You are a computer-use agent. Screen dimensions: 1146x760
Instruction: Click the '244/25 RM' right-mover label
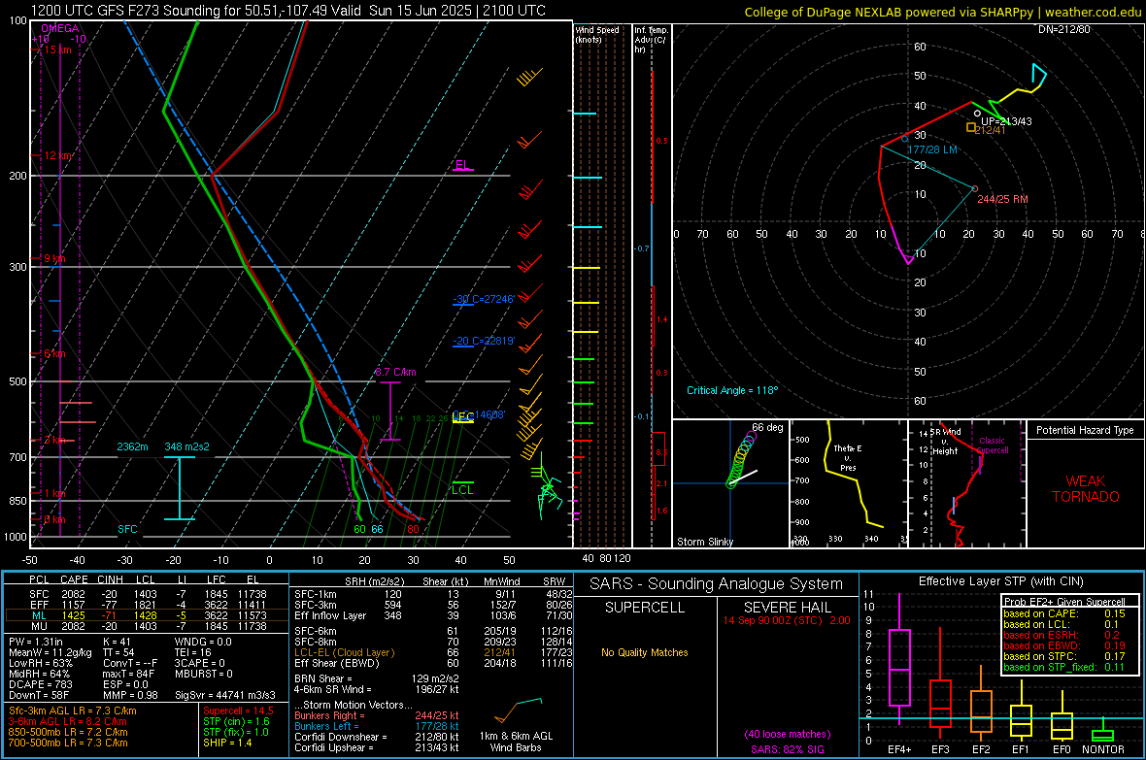pyautogui.click(x=1002, y=199)
